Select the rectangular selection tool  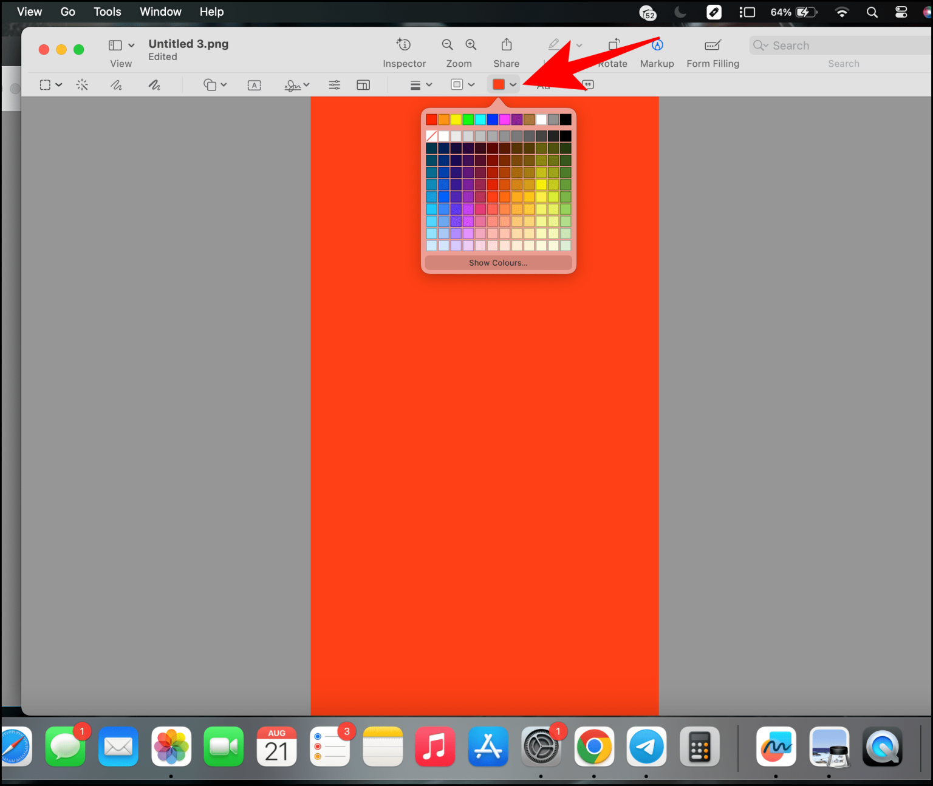[x=46, y=84]
